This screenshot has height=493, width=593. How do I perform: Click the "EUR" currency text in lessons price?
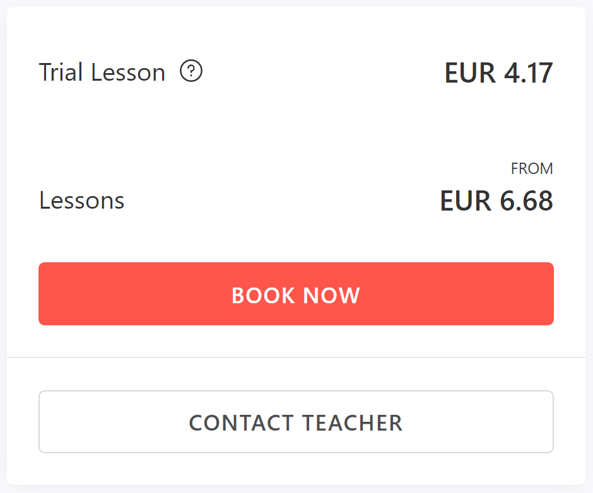(466, 201)
